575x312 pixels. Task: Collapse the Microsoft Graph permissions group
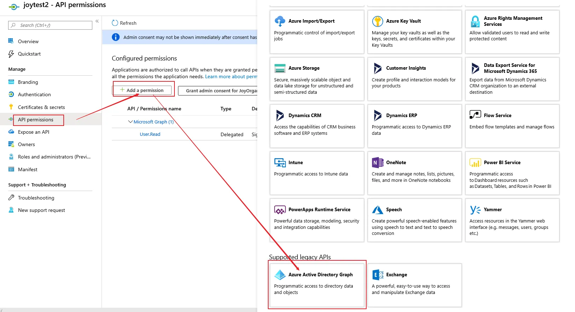(130, 122)
